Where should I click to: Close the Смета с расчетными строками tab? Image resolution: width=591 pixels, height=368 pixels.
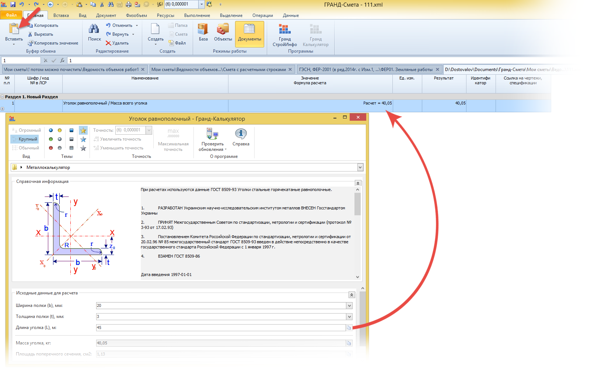290,69
